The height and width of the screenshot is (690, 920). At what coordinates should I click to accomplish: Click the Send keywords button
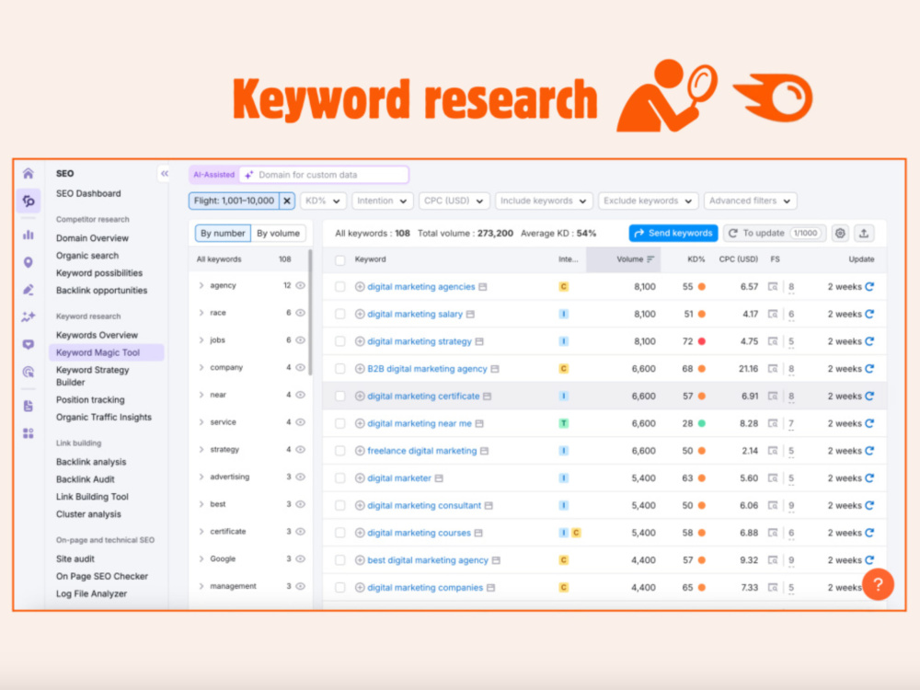click(x=673, y=233)
